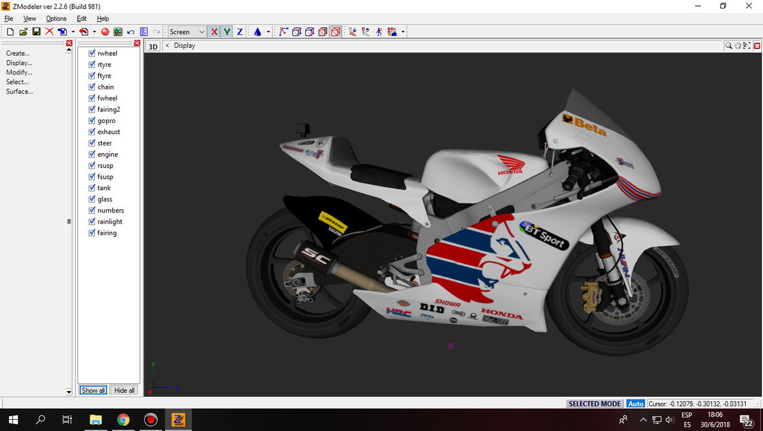Open the Undo history list icon
The height and width of the screenshot is (431, 763).
144,32
